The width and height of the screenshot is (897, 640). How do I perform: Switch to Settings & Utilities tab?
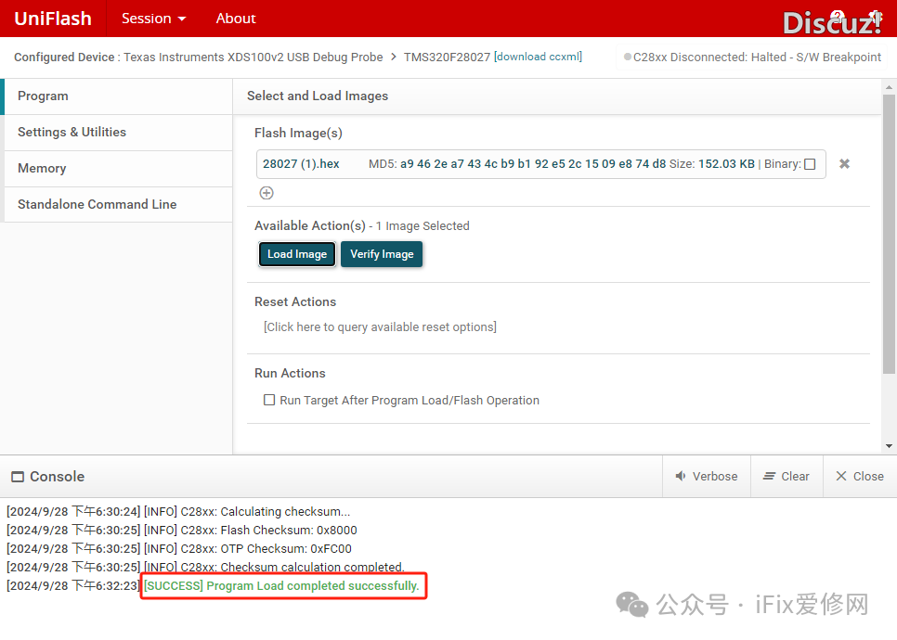click(x=71, y=133)
